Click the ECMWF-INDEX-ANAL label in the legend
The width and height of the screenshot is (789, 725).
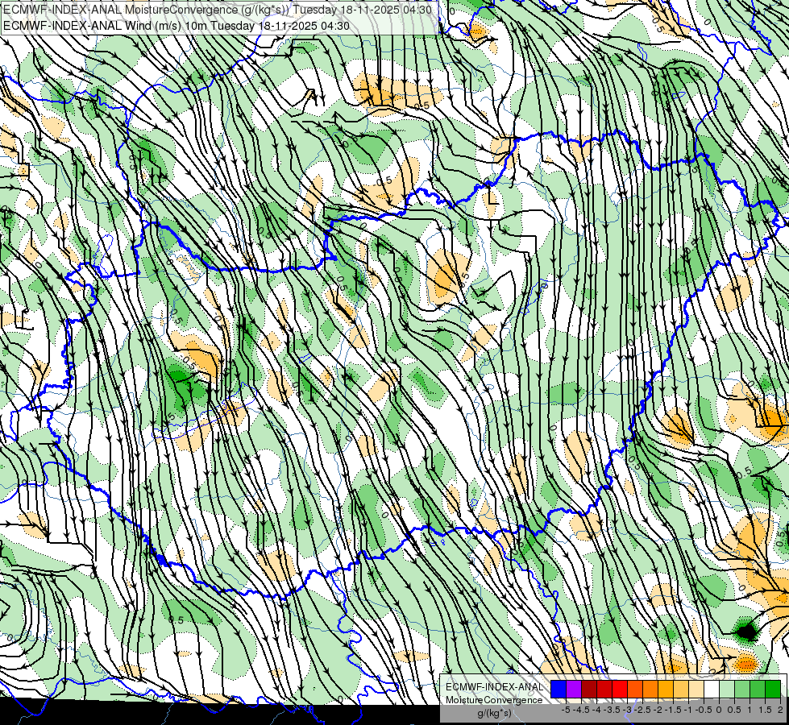pyautogui.click(x=495, y=687)
